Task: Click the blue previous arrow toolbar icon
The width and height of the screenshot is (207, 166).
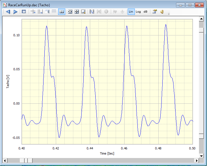Action: (x=8, y=12)
